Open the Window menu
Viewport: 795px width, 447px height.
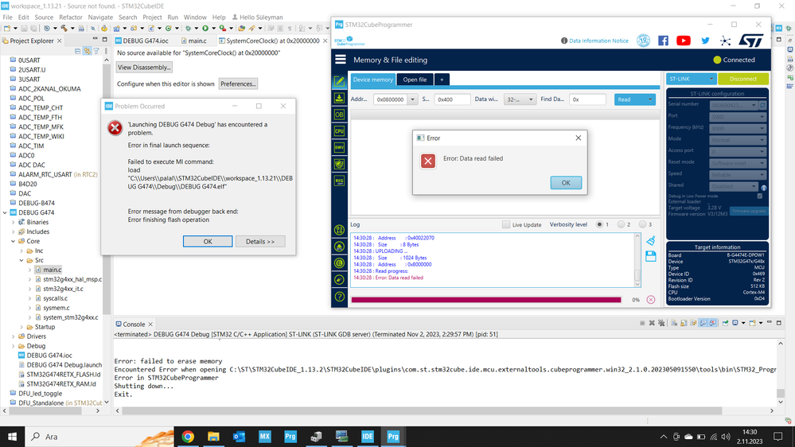coord(195,17)
